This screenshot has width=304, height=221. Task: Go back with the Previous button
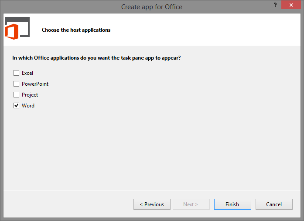click(x=152, y=204)
